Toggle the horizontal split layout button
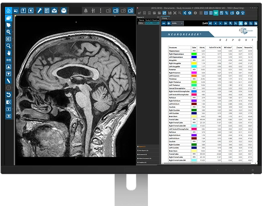Image resolution: width=262 pixels, height=206 pixels. 206,13
